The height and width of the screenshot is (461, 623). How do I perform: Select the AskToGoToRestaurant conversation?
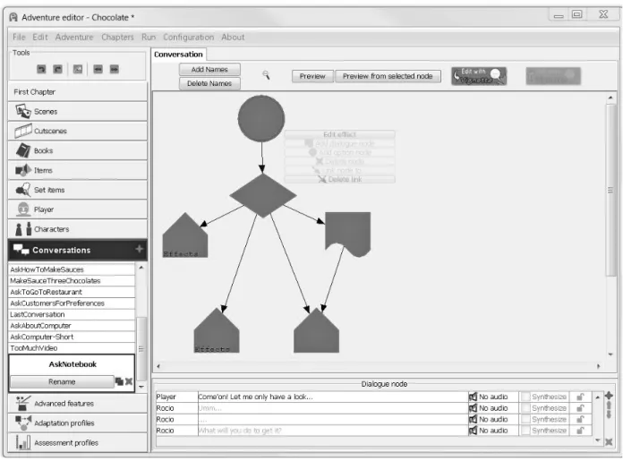pos(72,292)
